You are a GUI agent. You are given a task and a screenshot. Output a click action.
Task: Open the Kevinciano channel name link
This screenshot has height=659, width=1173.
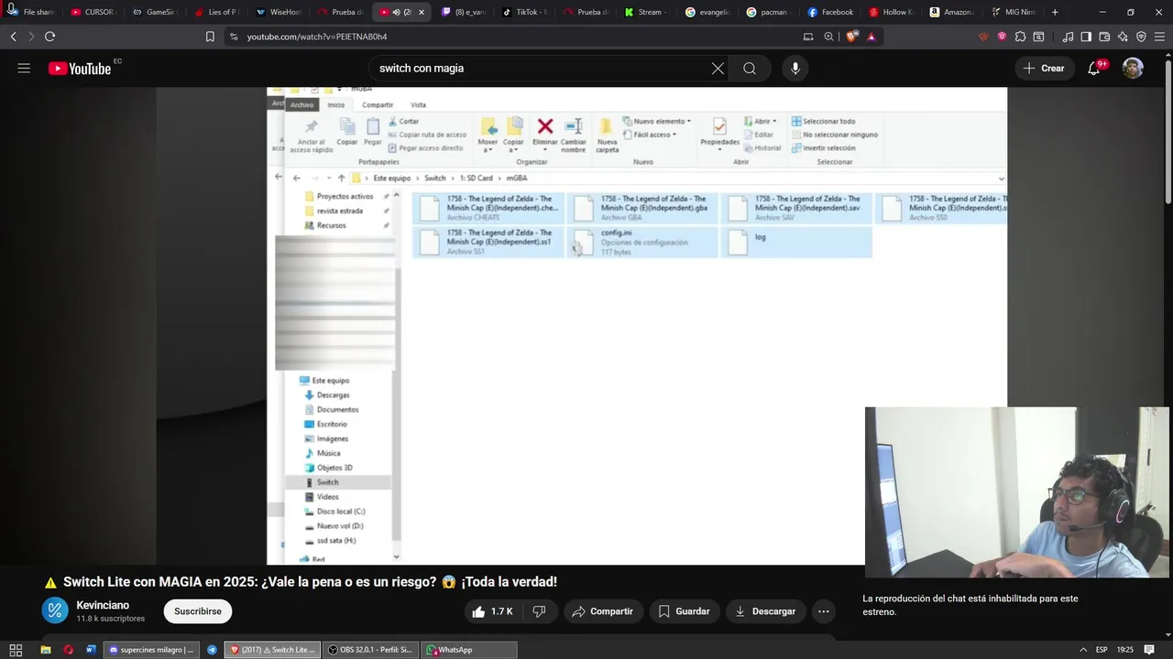click(x=103, y=605)
